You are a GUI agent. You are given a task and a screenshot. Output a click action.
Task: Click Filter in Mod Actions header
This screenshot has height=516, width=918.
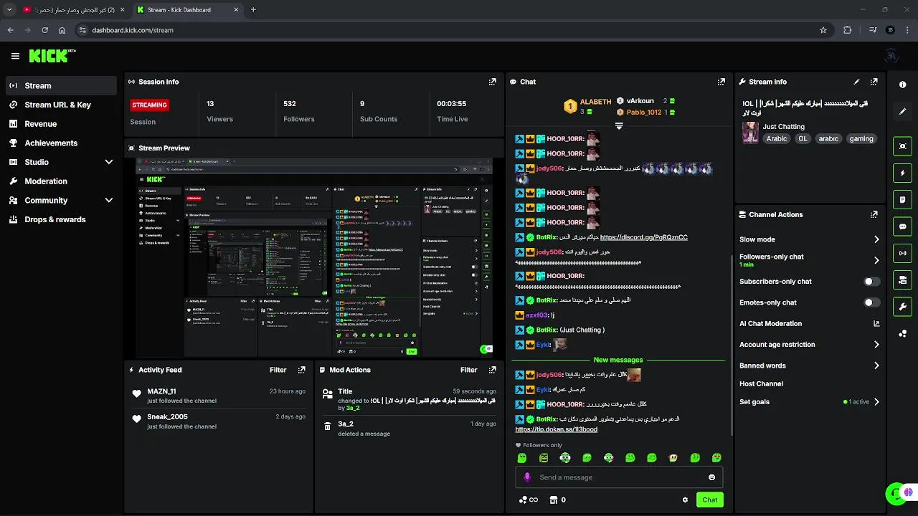tap(468, 370)
